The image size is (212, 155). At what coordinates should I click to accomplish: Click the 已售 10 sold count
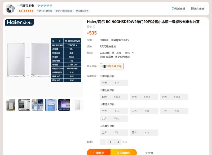(91, 26)
